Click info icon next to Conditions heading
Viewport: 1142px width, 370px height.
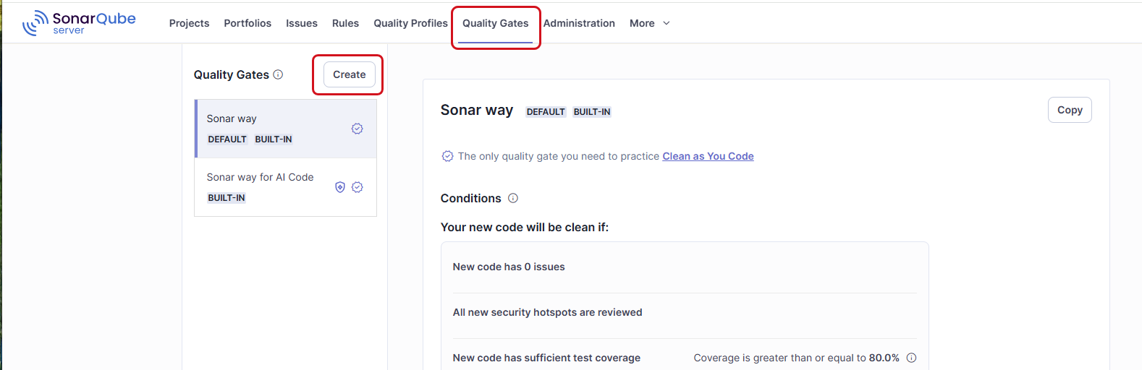(513, 198)
